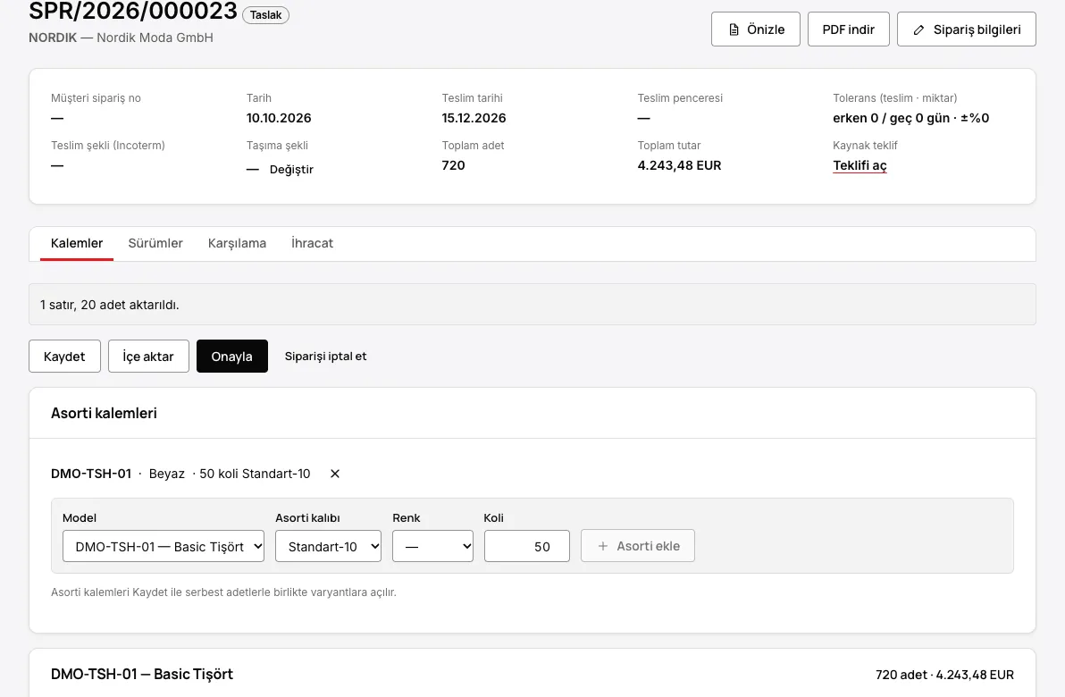This screenshot has width=1065, height=697.
Task: Open the source quote via Teklifi aç
Action: pyautogui.click(x=860, y=165)
